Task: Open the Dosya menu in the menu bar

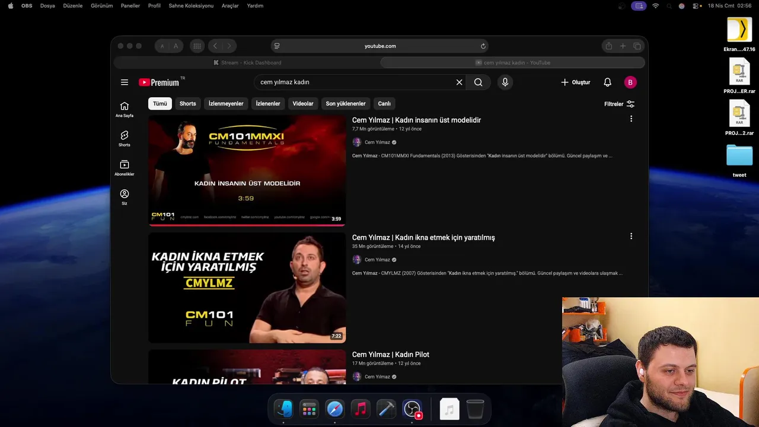Action: click(x=47, y=5)
